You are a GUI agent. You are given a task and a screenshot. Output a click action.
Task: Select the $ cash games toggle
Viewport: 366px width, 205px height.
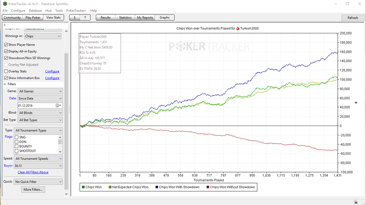coord(74,17)
